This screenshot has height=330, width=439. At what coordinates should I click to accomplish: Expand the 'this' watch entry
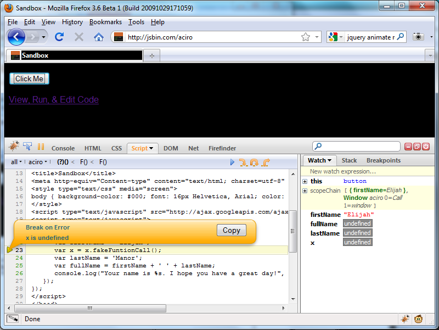(305, 182)
